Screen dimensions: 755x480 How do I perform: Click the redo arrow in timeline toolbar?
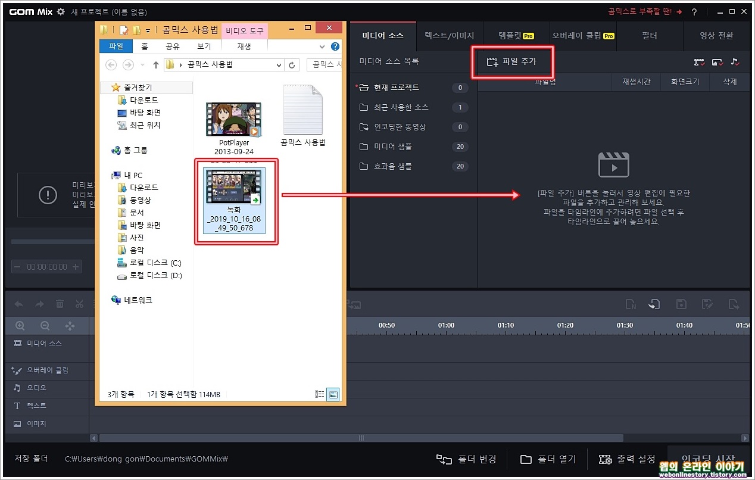tap(39, 304)
